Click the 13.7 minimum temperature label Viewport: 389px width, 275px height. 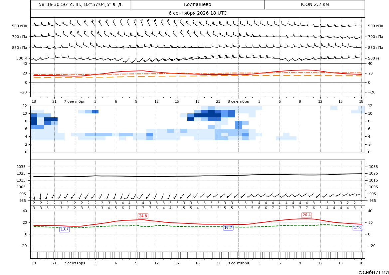pyautogui.click(x=65, y=229)
